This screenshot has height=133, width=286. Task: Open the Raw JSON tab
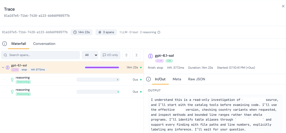click(x=197, y=79)
